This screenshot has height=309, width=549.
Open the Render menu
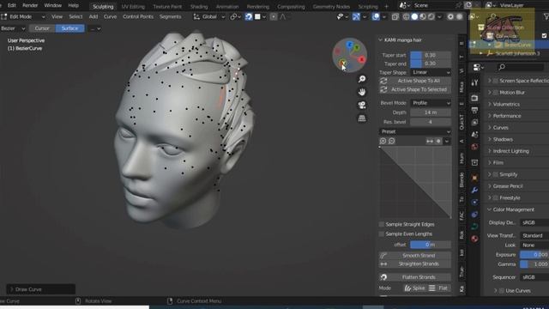coord(30,6)
